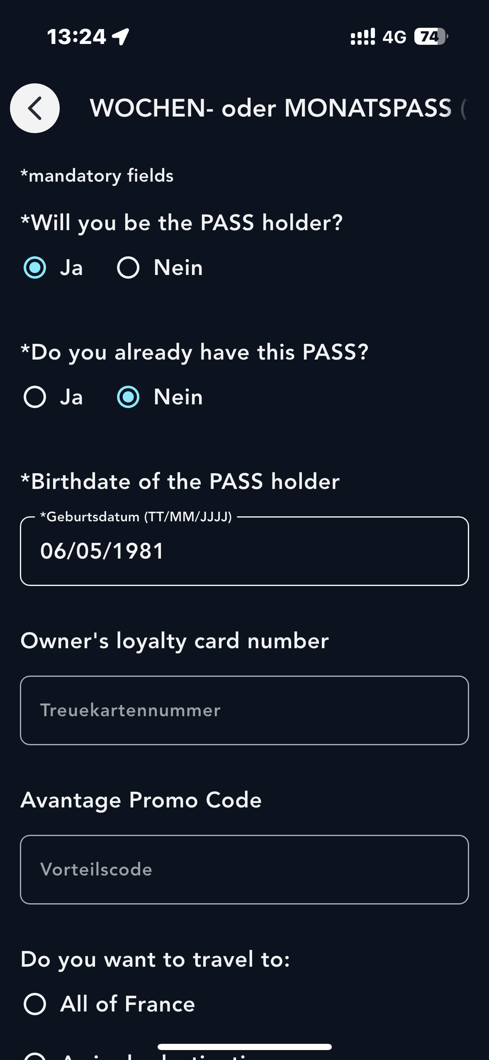Select Nein for "Will you be the PASS holder"

(128, 267)
